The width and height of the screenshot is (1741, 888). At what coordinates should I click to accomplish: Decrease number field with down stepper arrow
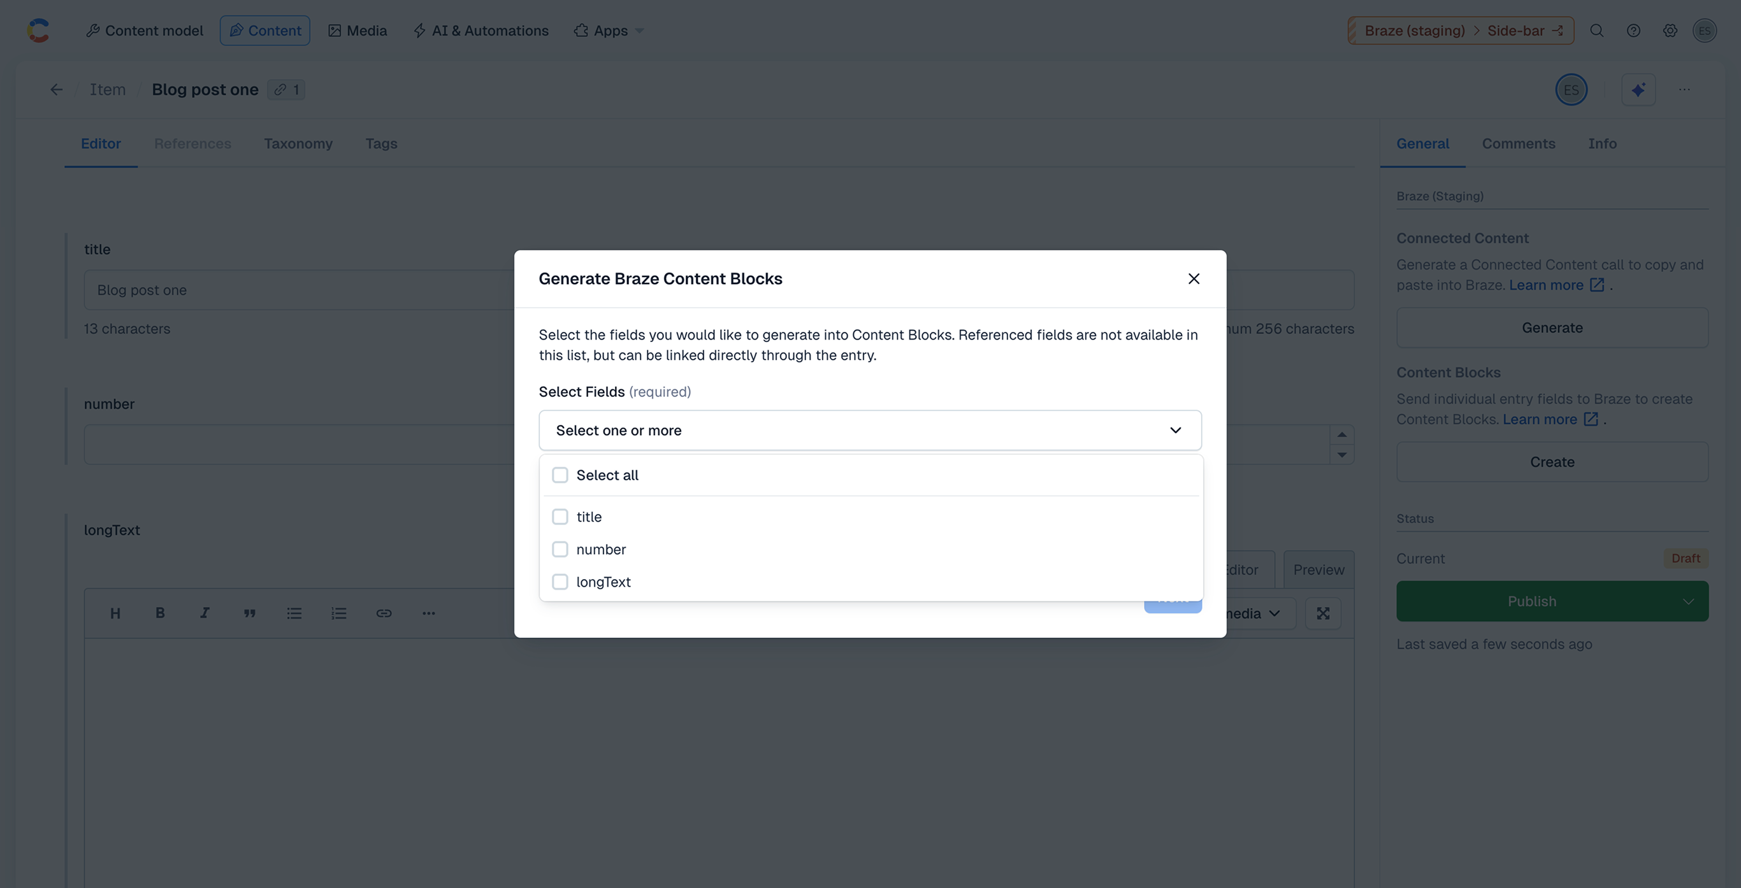pyautogui.click(x=1341, y=455)
